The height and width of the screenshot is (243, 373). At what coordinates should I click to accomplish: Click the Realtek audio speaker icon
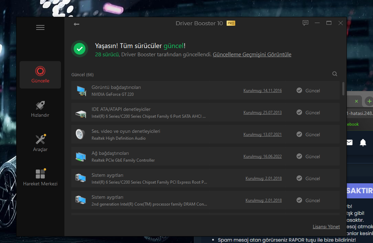(x=80, y=135)
